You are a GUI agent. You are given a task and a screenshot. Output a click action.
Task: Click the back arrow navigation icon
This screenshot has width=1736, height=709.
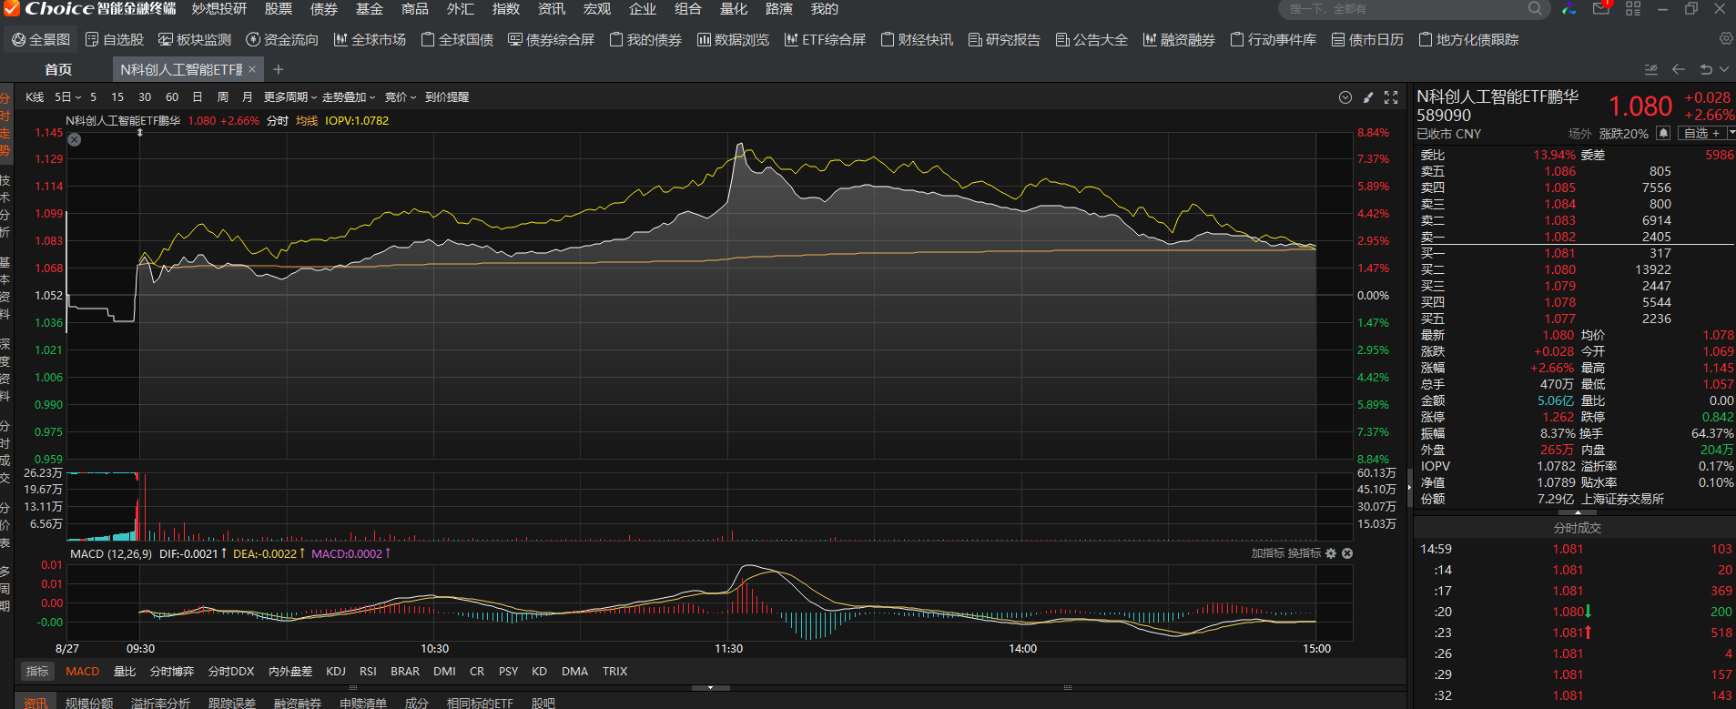[1679, 69]
